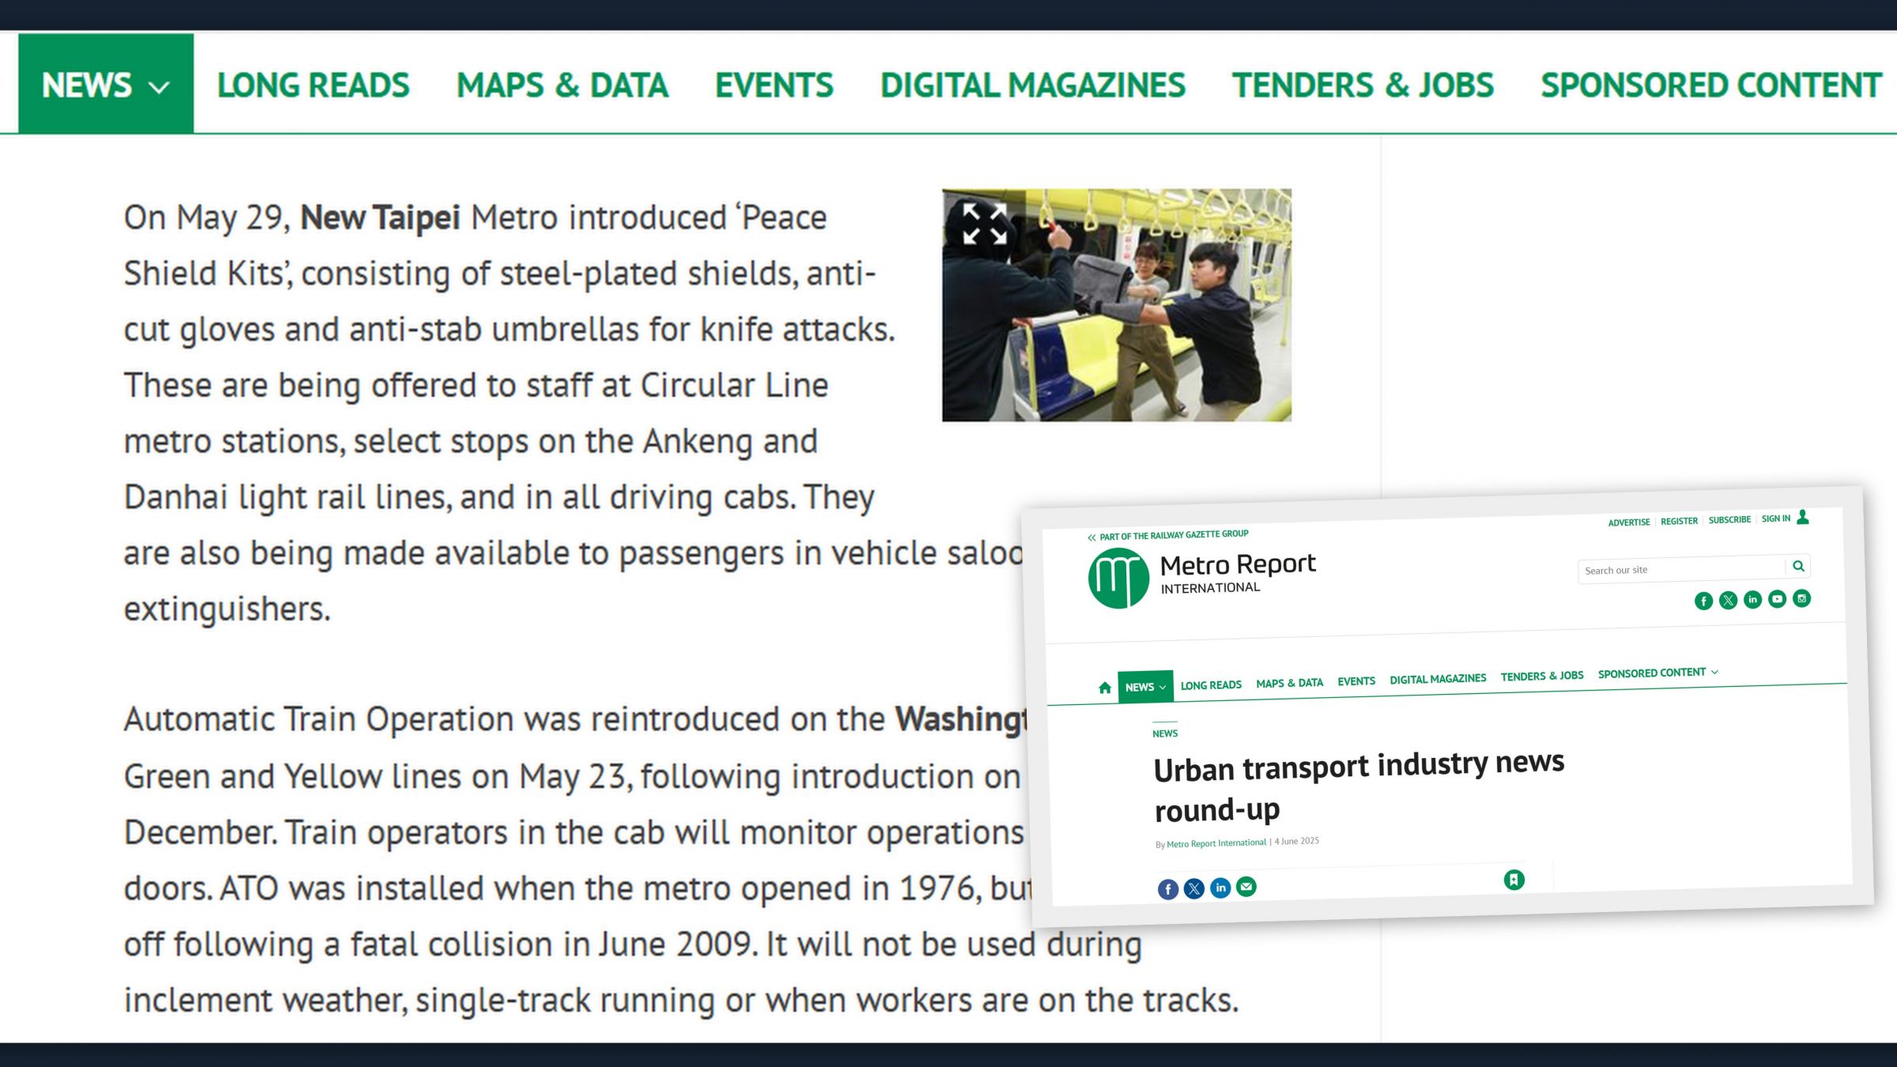
Task: Share article via blue Facebook icon
Action: (x=1167, y=889)
